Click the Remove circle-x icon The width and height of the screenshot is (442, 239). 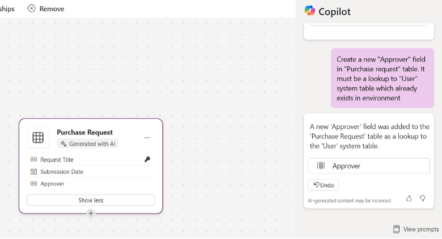coord(32,8)
